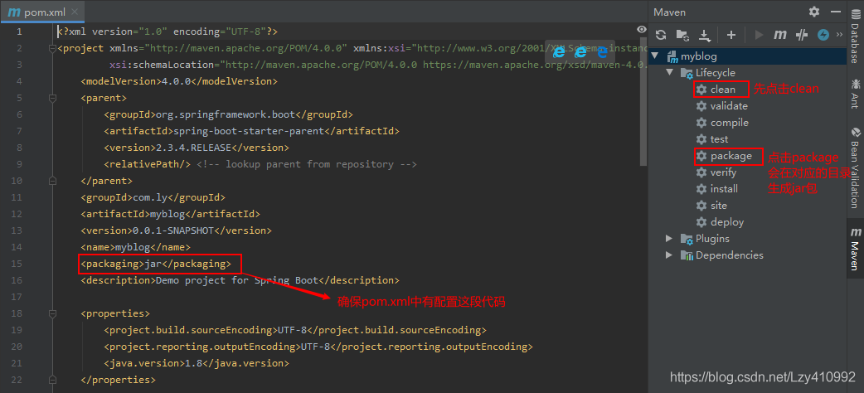Click the Plugins folder icon
The height and width of the screenshot is (393, 864).
coord(687,239)
